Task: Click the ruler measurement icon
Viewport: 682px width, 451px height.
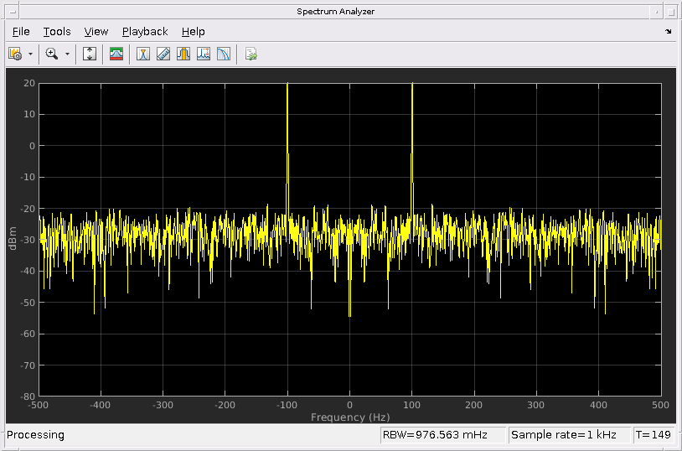Action: point(163,54)
